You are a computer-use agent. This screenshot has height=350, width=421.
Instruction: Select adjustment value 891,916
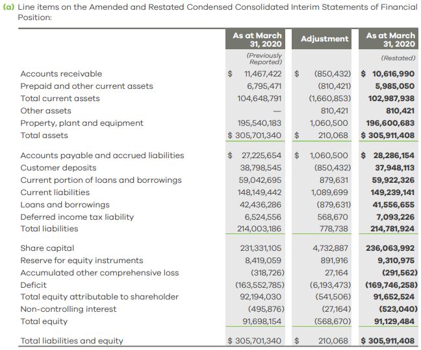334,261
